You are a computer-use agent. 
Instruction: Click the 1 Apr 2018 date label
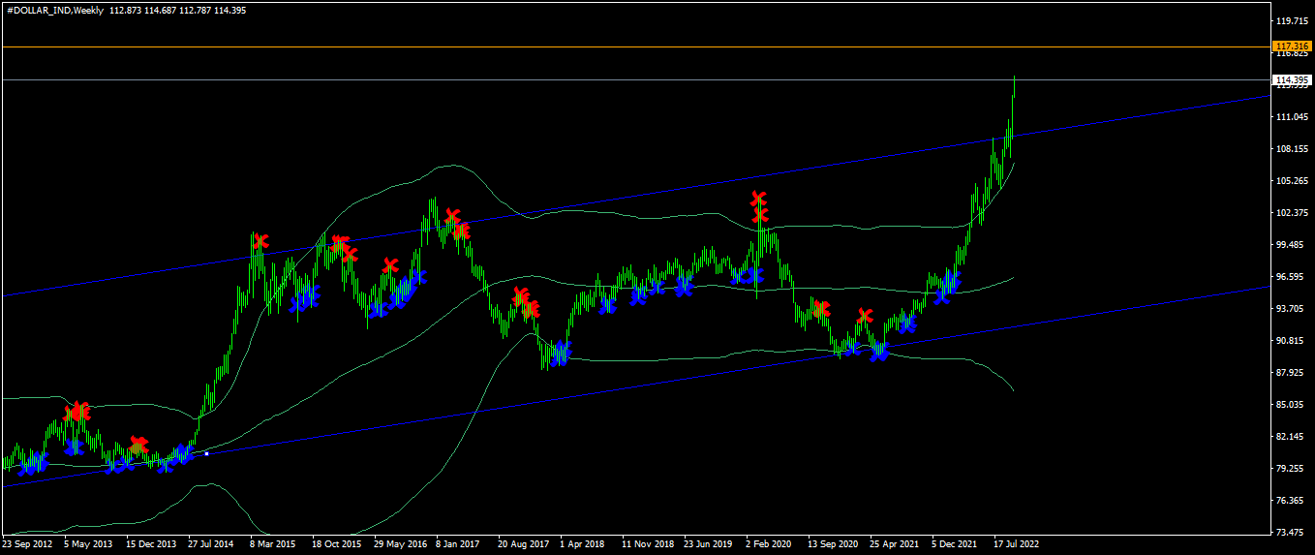pos(583,544)
